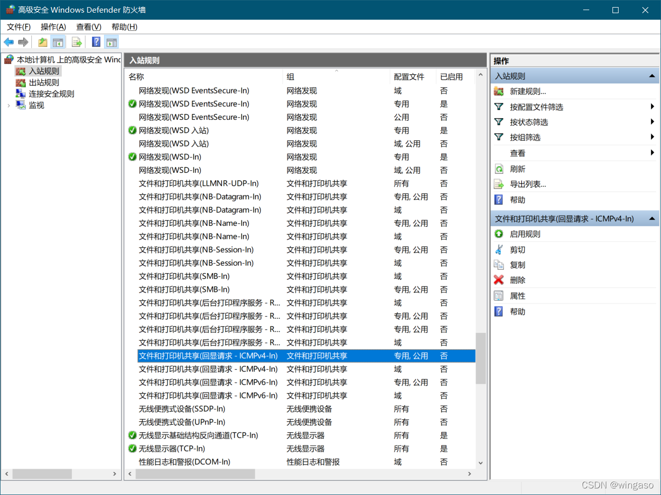Open Help via the toolbar question mark
This screenshot has height=495, width=661.
click(x=96, y=42)
